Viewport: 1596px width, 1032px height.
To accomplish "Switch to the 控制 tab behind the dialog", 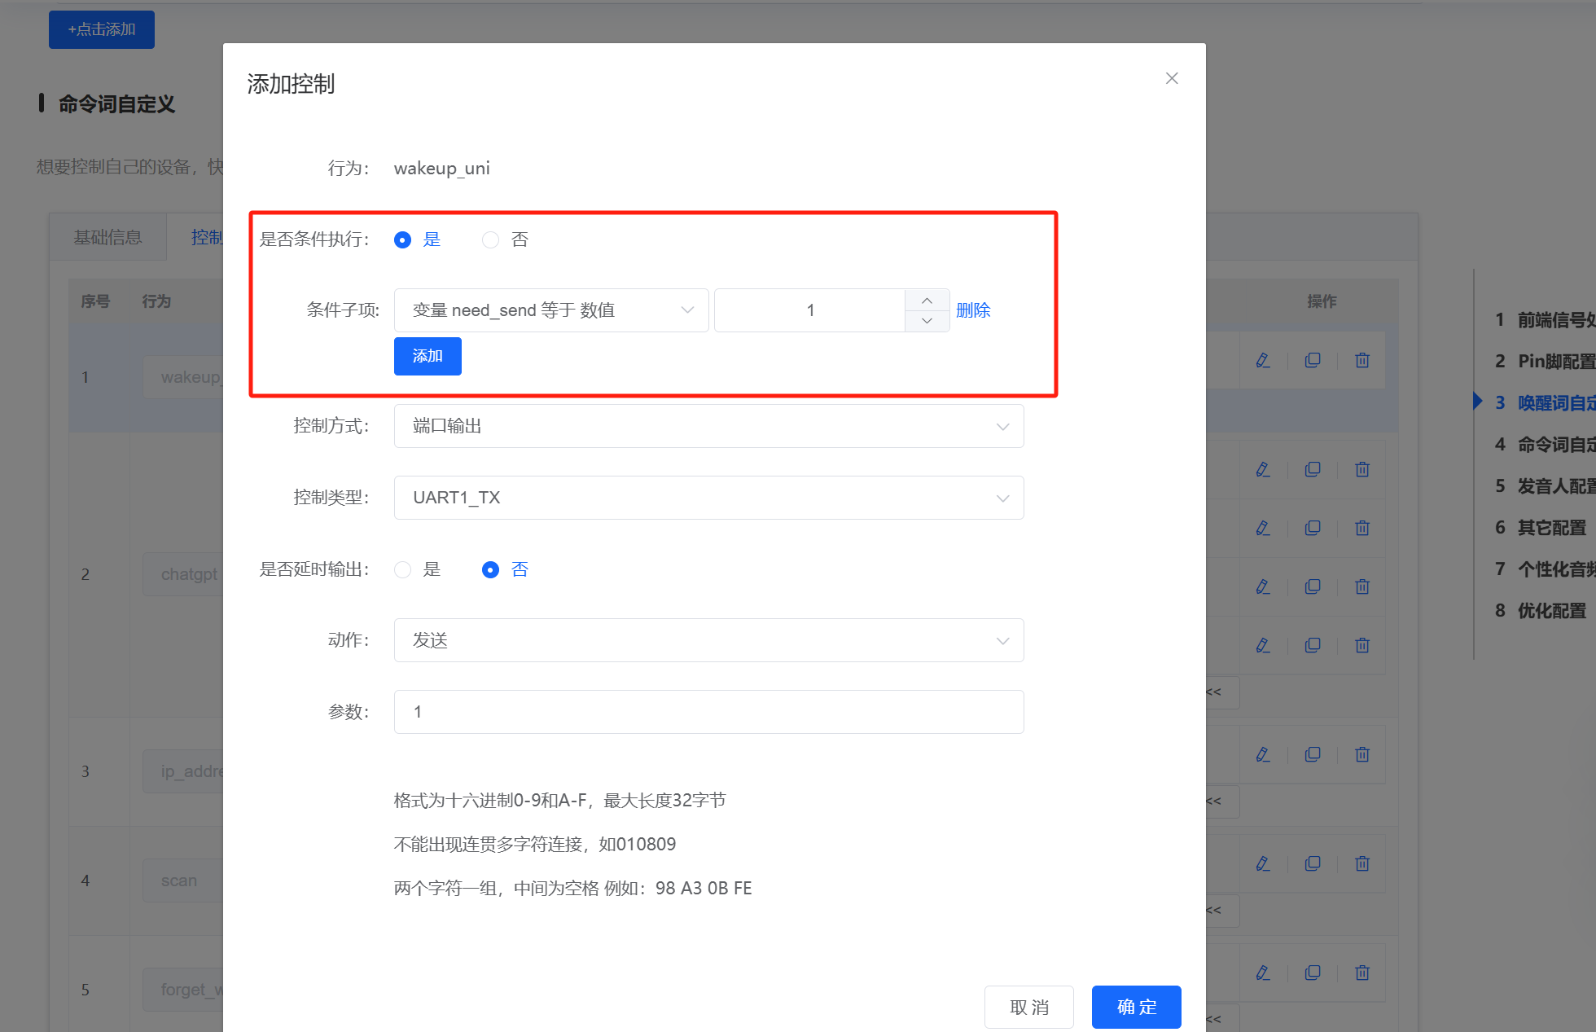I will tap(206, 237).
